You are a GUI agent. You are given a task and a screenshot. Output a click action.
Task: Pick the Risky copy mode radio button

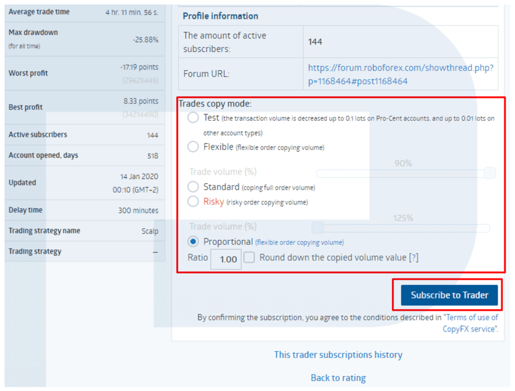coord(193,201)
